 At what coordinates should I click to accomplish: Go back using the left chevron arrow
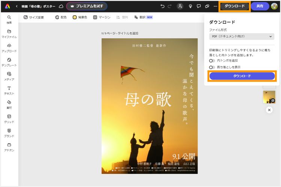(16, 6)
